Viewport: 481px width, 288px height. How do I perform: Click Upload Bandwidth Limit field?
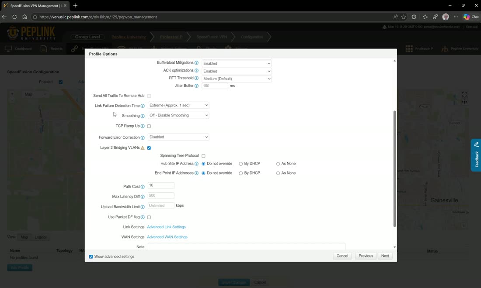pyautogui.click(x=161, y=206)
